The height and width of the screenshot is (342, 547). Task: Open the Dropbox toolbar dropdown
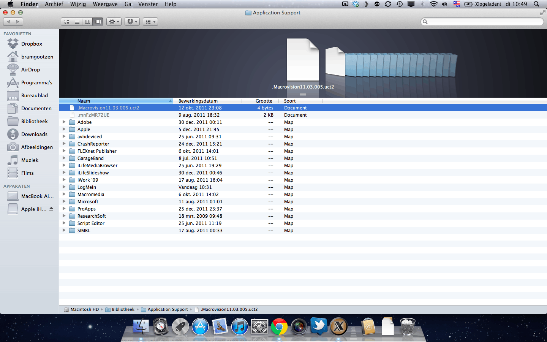click(132, 22)
